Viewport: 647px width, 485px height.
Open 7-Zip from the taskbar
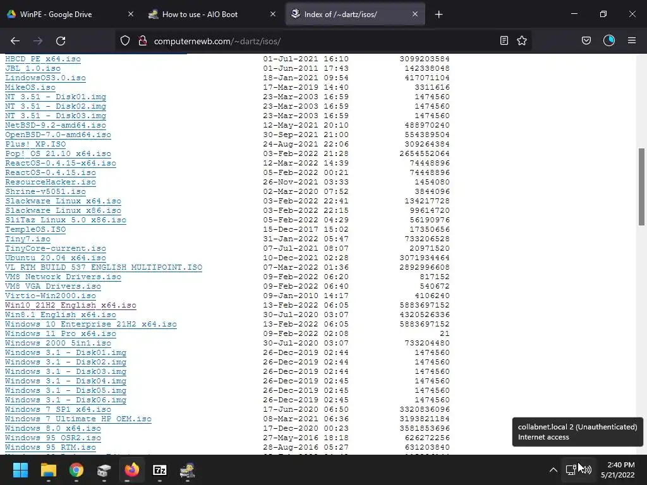click(160, 470)
